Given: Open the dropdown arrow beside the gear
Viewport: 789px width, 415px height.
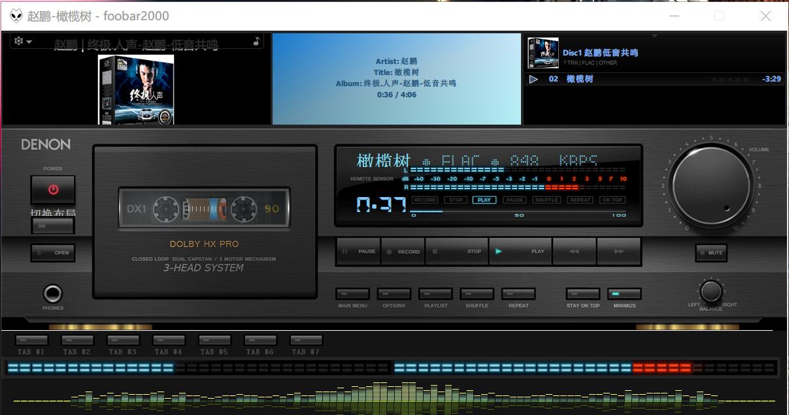Looking at the screenshot, I should point(29,41).
